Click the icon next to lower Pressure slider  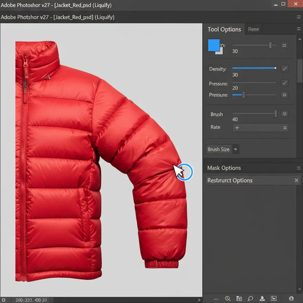tap(284, 95)
